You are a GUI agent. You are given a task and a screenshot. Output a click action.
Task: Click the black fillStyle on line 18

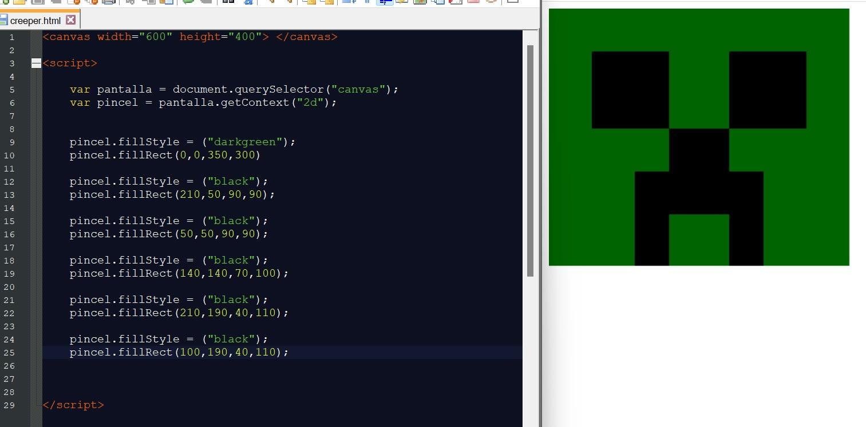tap(169, 260)
